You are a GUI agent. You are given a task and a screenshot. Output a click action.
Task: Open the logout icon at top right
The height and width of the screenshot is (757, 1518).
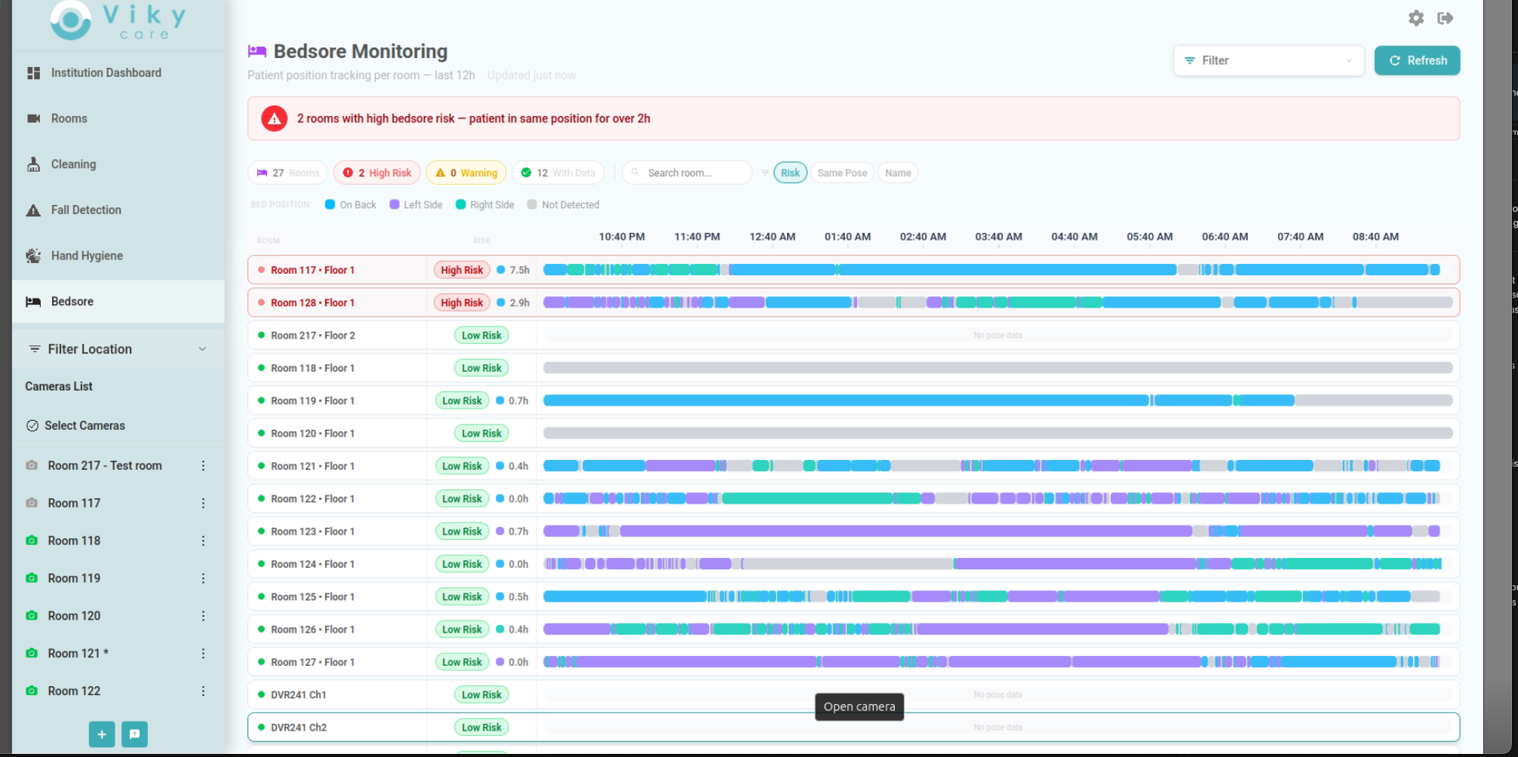click(x=1446, y=18)
